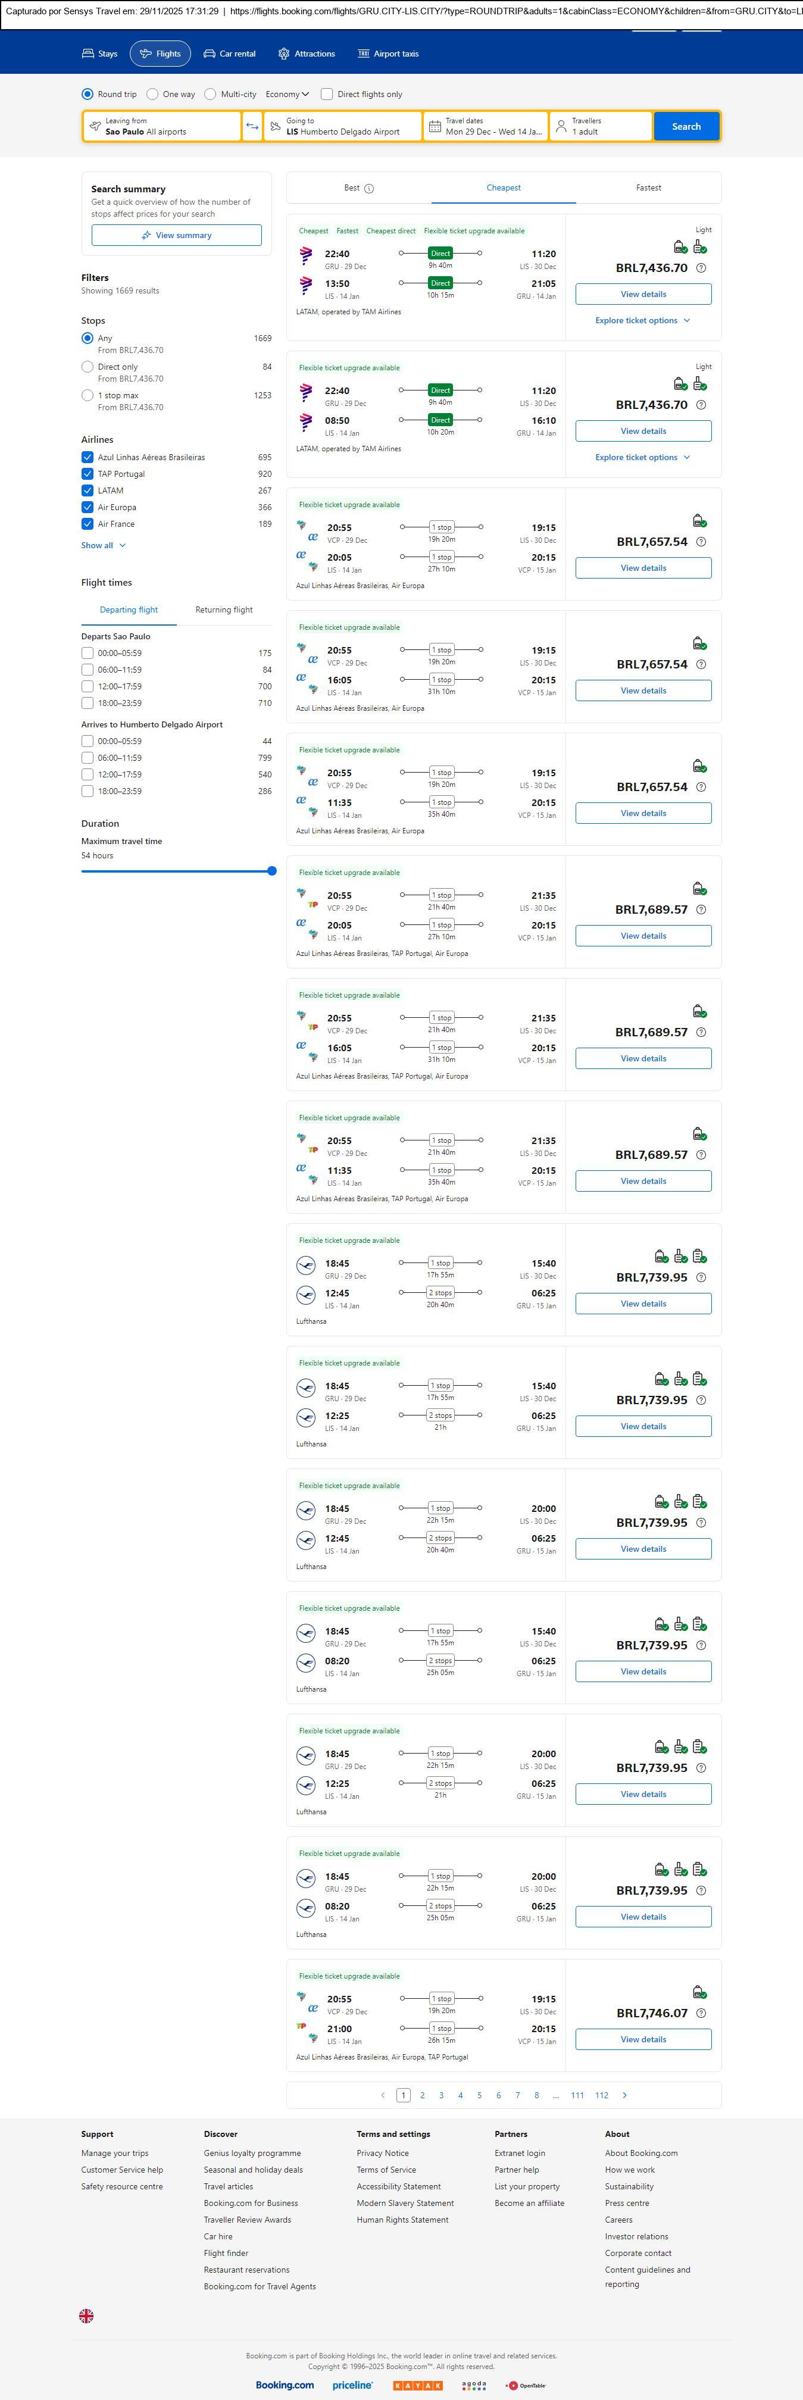Click the View summary button
Image resolution: width=803 pixels, height=2400 pixels.
click(x=176, y=236)
